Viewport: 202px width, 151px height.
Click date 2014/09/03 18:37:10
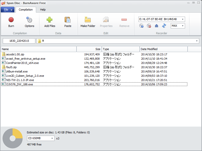pos(154,76)
